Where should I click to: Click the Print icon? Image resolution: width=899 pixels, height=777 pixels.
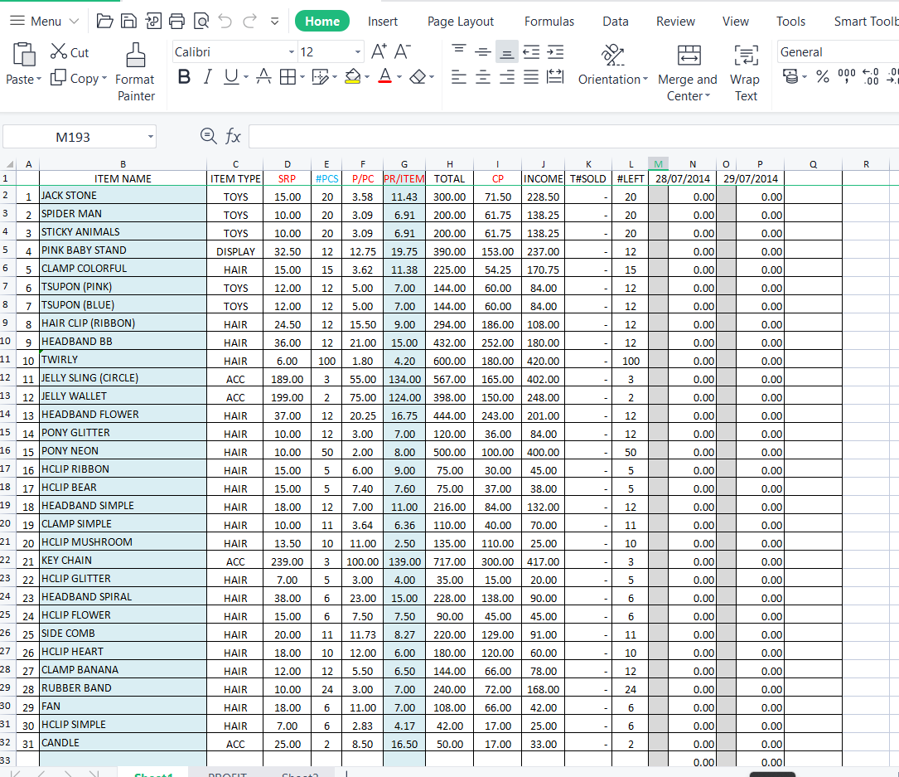[176, 22]
